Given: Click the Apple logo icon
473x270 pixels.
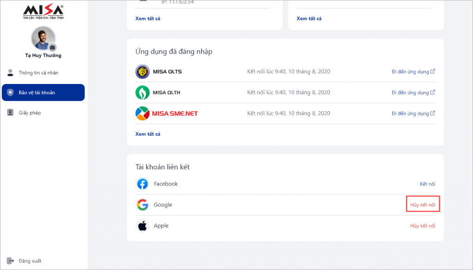Looking at the screenshot, I should 142,226.
